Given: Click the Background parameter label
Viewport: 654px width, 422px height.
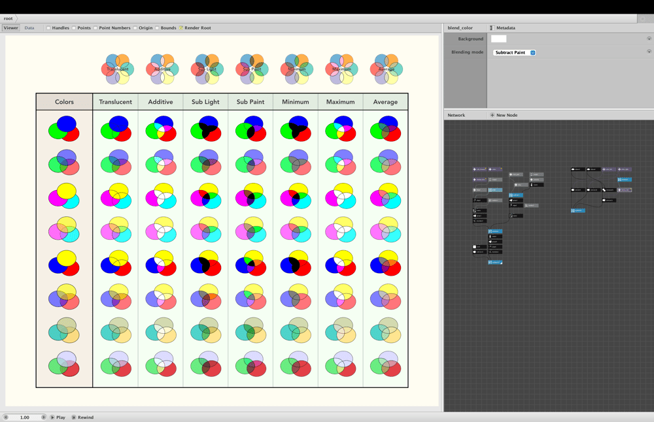Looking at the screenshot, I should coord(470,39).
